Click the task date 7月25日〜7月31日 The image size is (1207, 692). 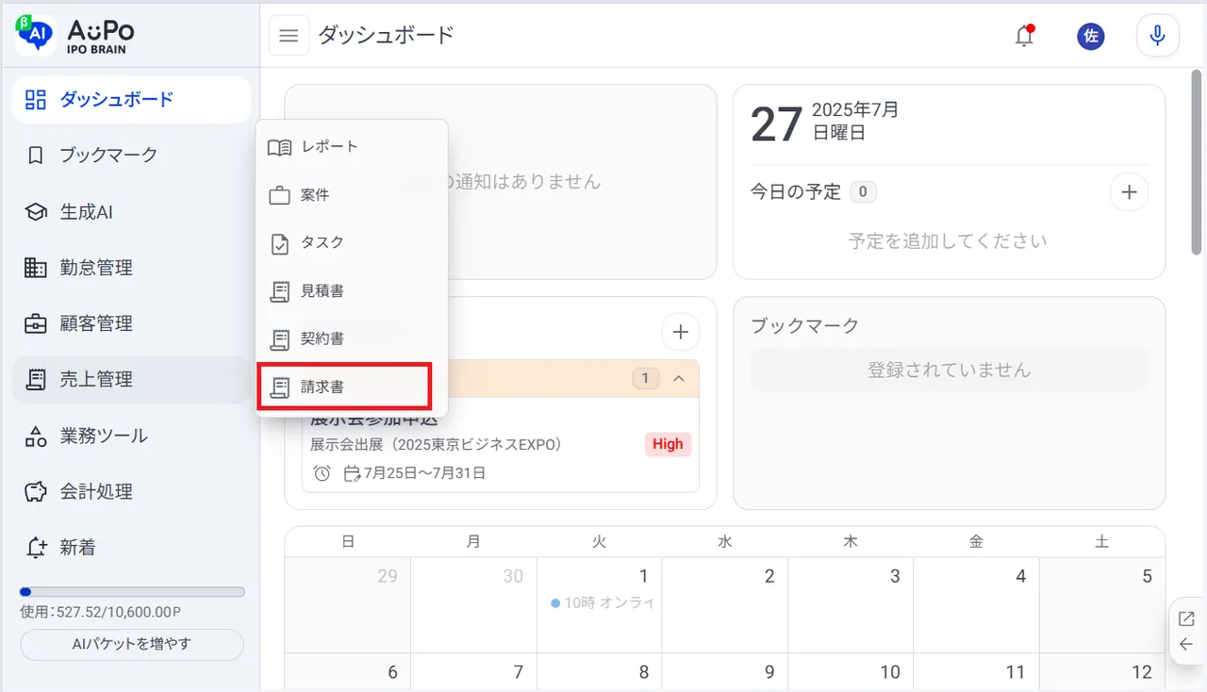[424, 473]
